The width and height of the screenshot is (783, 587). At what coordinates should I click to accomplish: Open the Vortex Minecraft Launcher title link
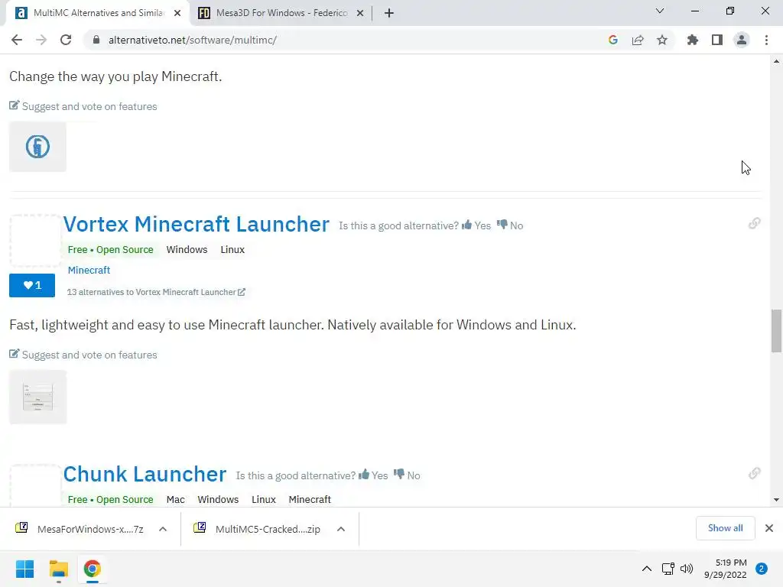[x=197, y=224]
